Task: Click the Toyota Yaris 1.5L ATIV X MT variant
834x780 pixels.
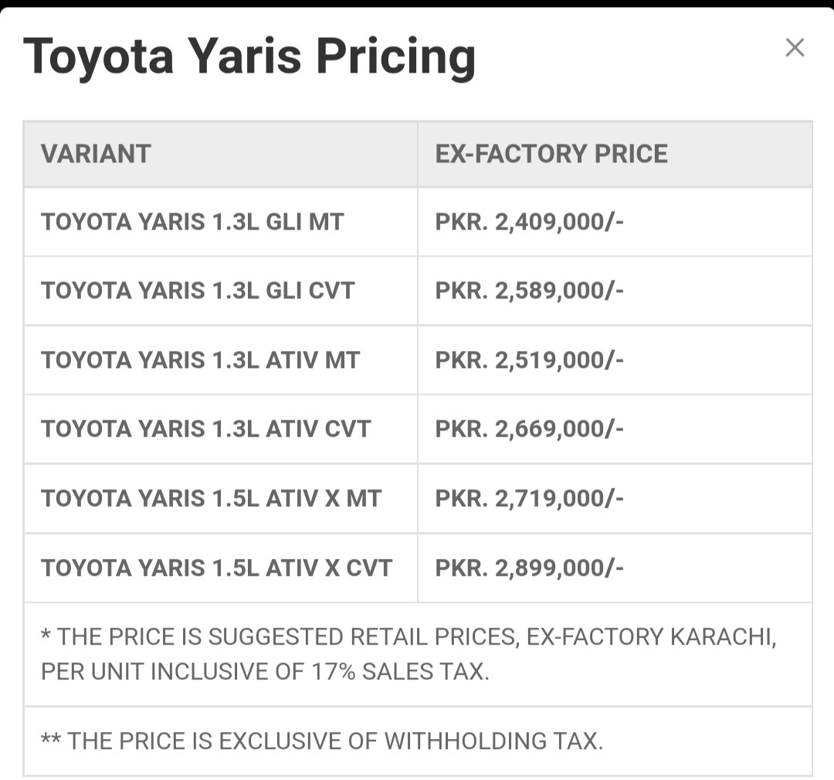Action: (x=211, y=499)
